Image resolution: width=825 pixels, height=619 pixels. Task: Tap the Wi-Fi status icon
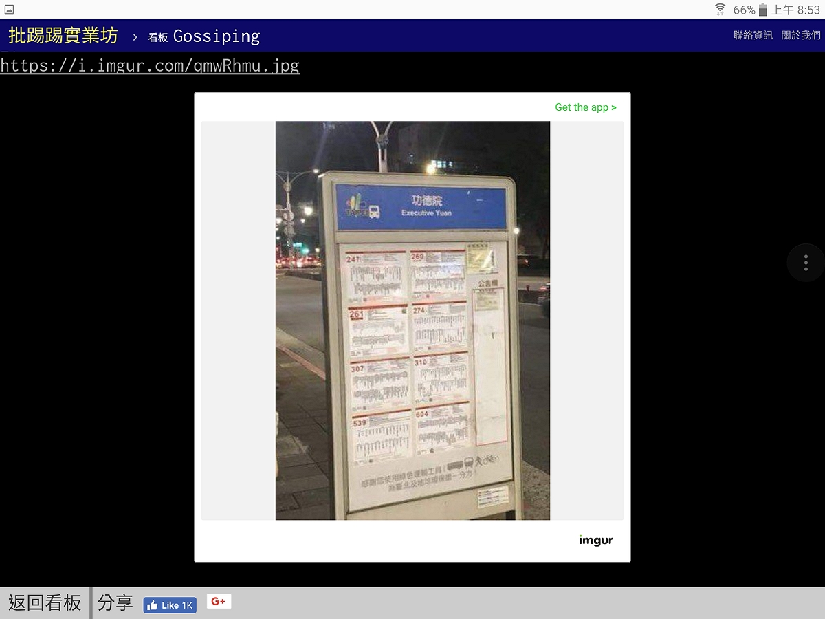pos(720,10)
